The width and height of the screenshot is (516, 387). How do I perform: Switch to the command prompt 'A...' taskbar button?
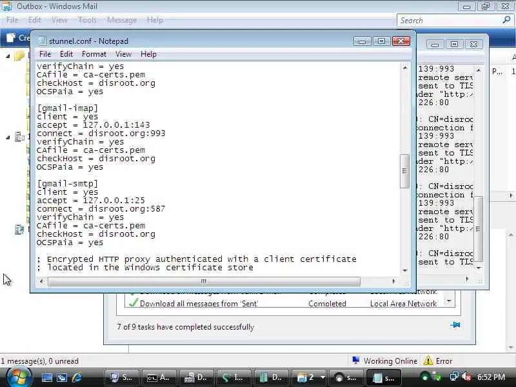click(159, 378)
